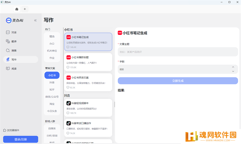Viewport: 241px width, 144px height.
Task: Open 阅读 reading in sidebar
Action: [20, 69]
